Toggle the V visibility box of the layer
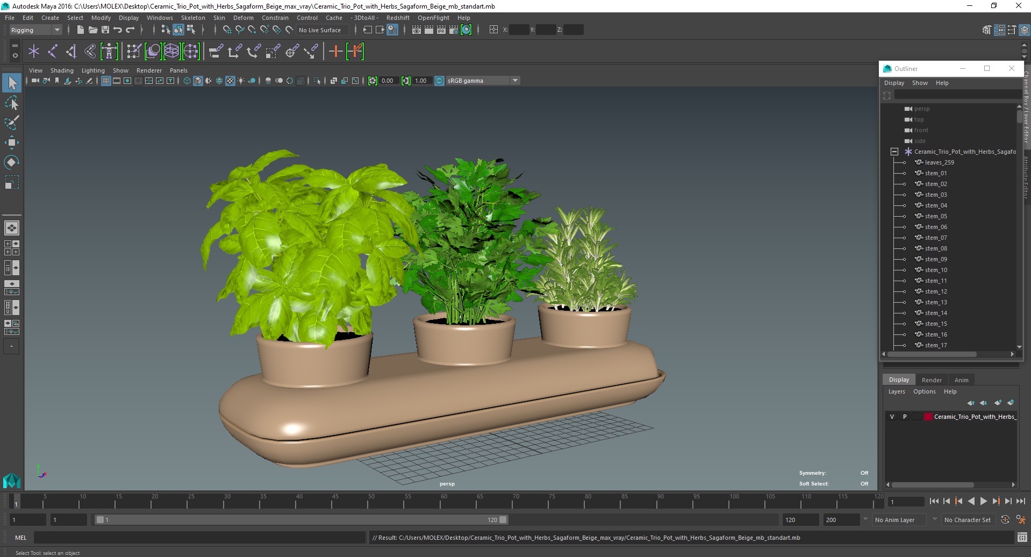The image size is (1031, 557). tap(892, 417)
